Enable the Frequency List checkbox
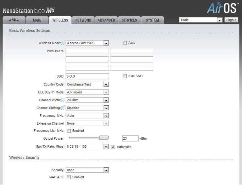This screenshot has width=242, height=187. (x=69, y=131)
